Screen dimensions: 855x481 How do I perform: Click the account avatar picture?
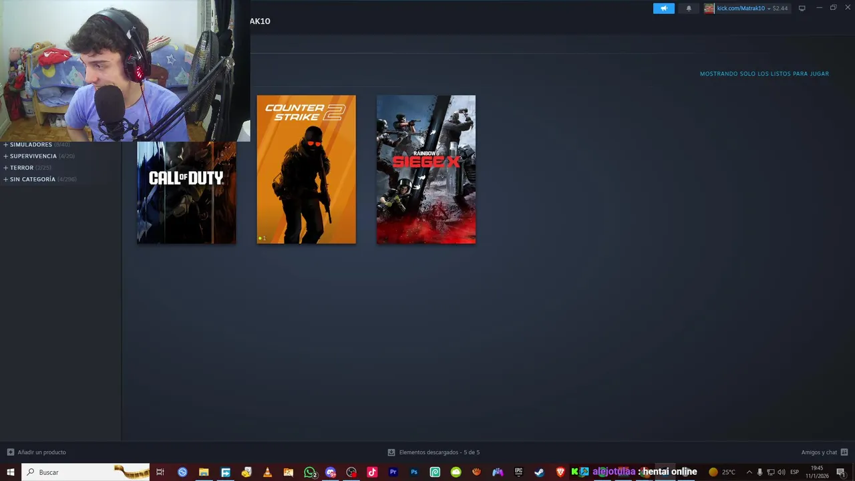click(709, 8)
